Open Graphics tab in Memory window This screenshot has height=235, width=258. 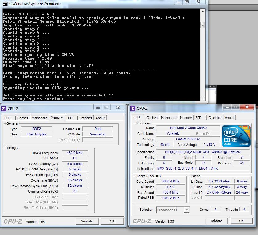tap(86, 118)
